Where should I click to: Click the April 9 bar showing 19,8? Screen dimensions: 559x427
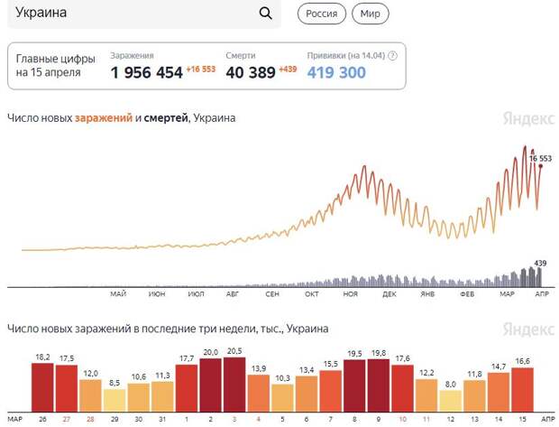coord(379,385)
